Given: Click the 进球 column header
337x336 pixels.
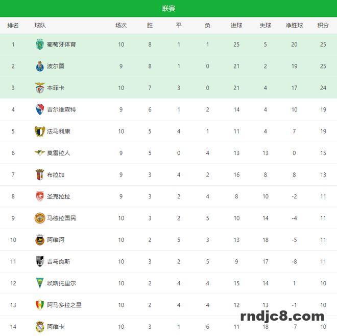Looking at the screenshot, I should [x=236, y=25].
